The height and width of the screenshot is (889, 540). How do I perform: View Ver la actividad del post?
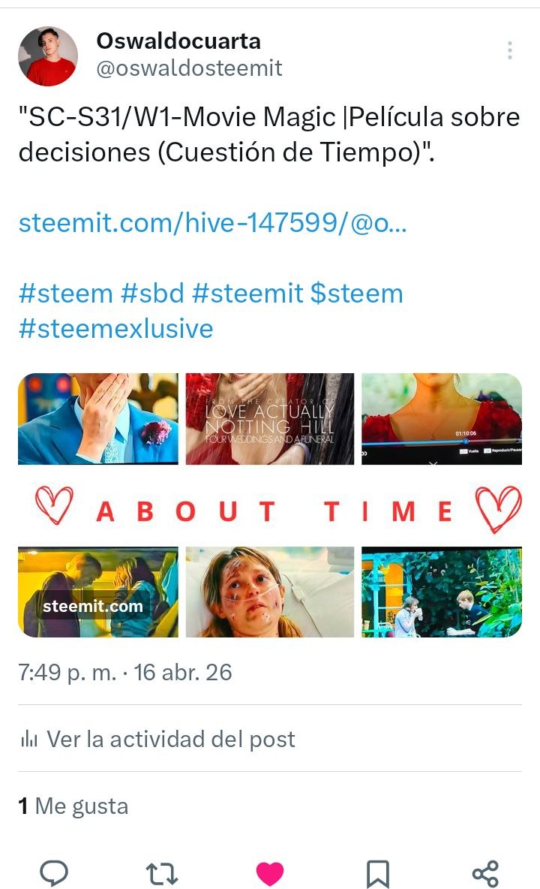point(171,740)
